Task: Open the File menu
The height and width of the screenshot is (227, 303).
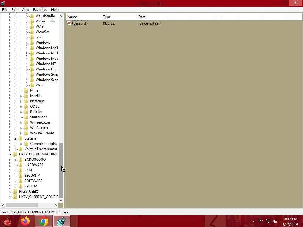Action: tap(5, 10)
